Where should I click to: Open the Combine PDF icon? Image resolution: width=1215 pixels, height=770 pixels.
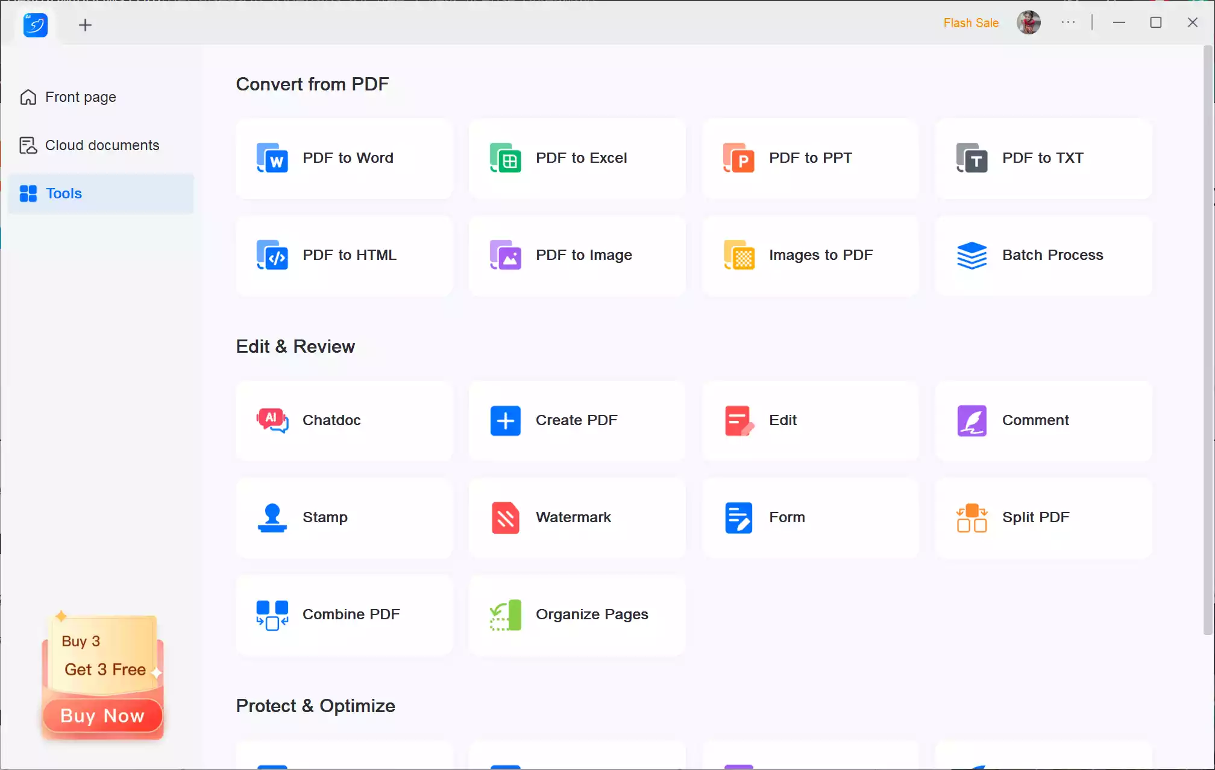272,614
